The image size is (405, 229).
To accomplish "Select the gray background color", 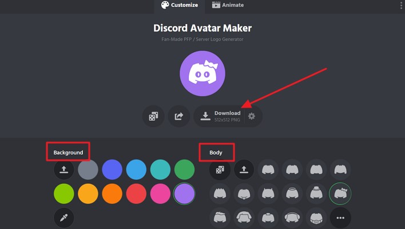I will (x=88, y=169).
